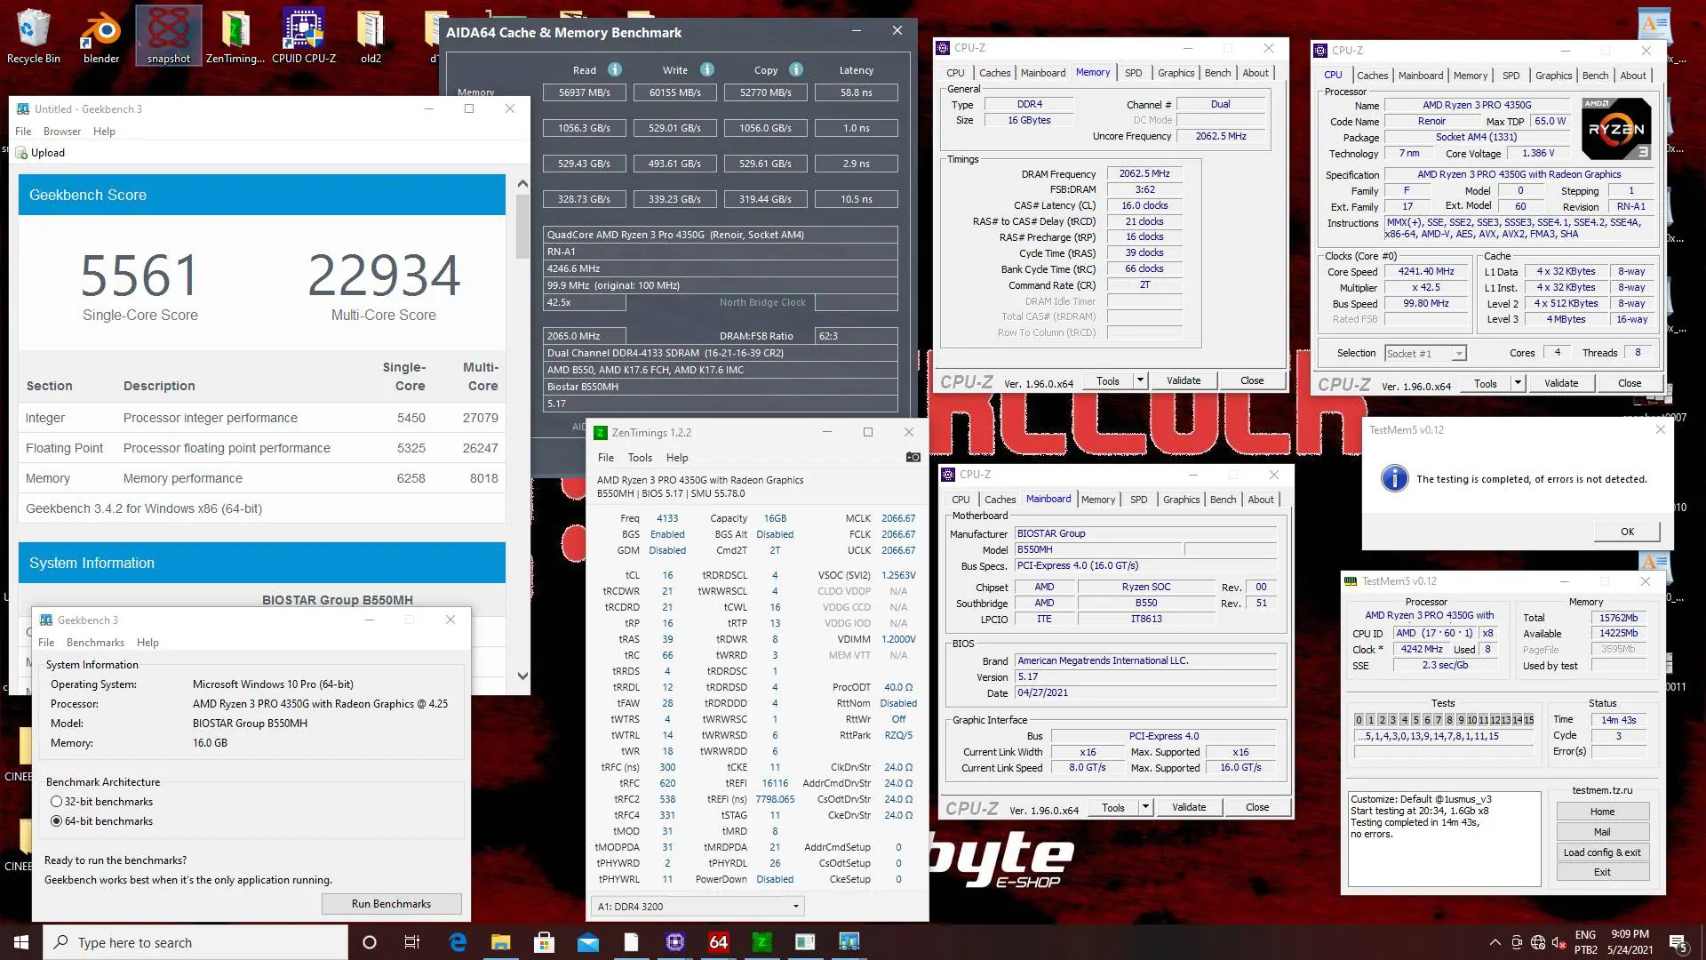Open the network tray icon
The width and height of the screenshot is (1706, 960).
[x=1539, y=942]
